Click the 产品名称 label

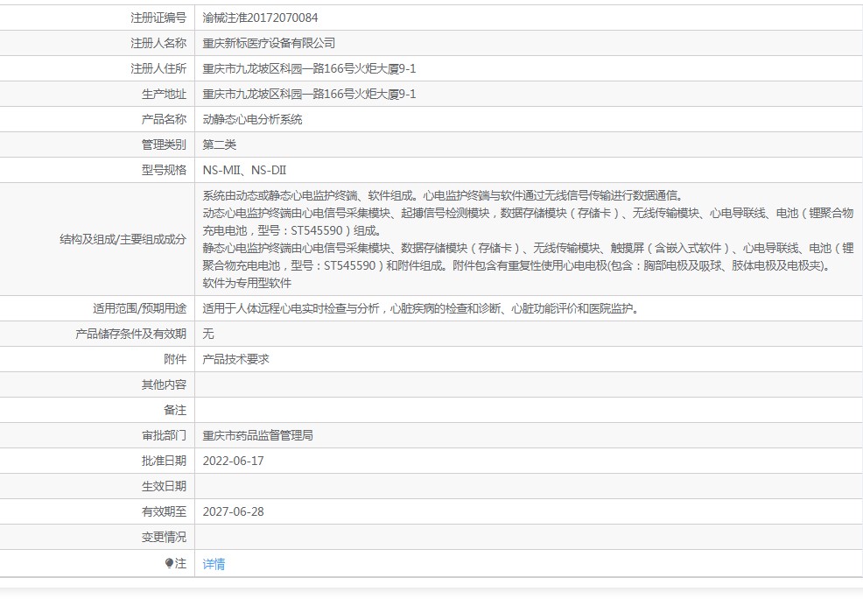[164, 119]
